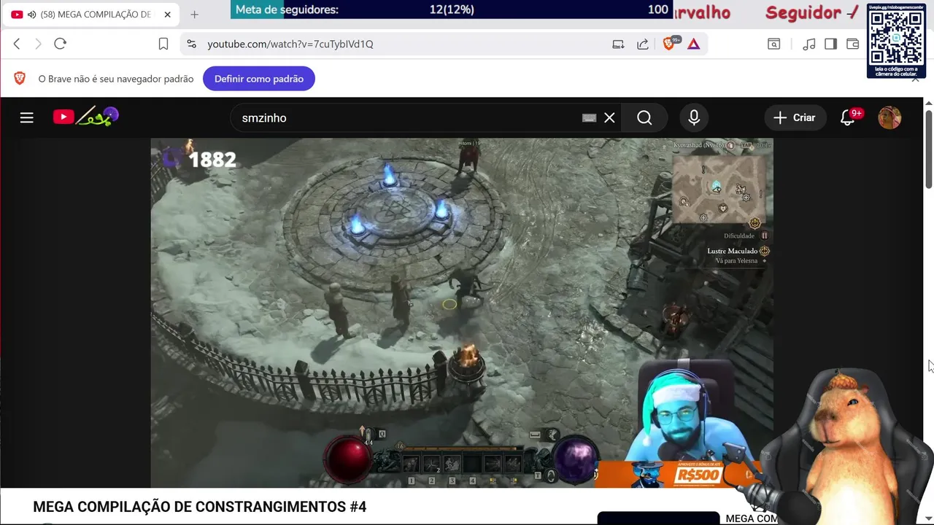
Task: Reload the current page
Action: pyautogui.click(x=61, y=44)
